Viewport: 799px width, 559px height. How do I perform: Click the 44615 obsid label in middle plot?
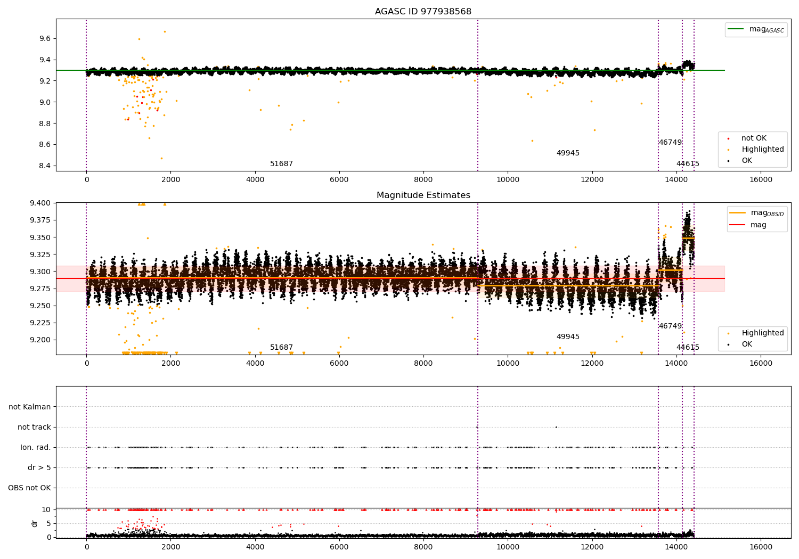688,348
